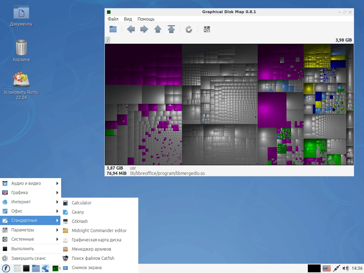
Task: Select the large purple block in map's top-left
Action: (144, 64)
